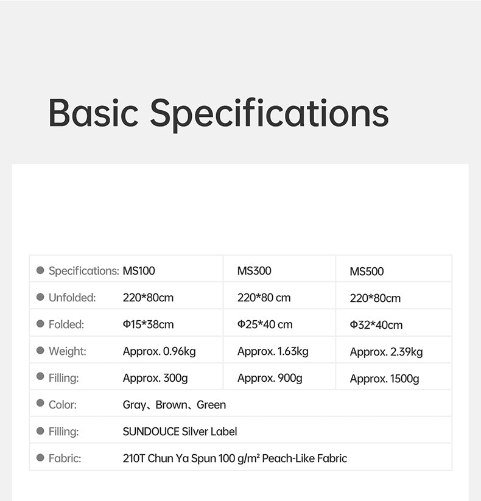Viewport: 481px width, 501px height.
Task: Click the Approx. 0.96kg weight value
Action: [x=159, y=352]
